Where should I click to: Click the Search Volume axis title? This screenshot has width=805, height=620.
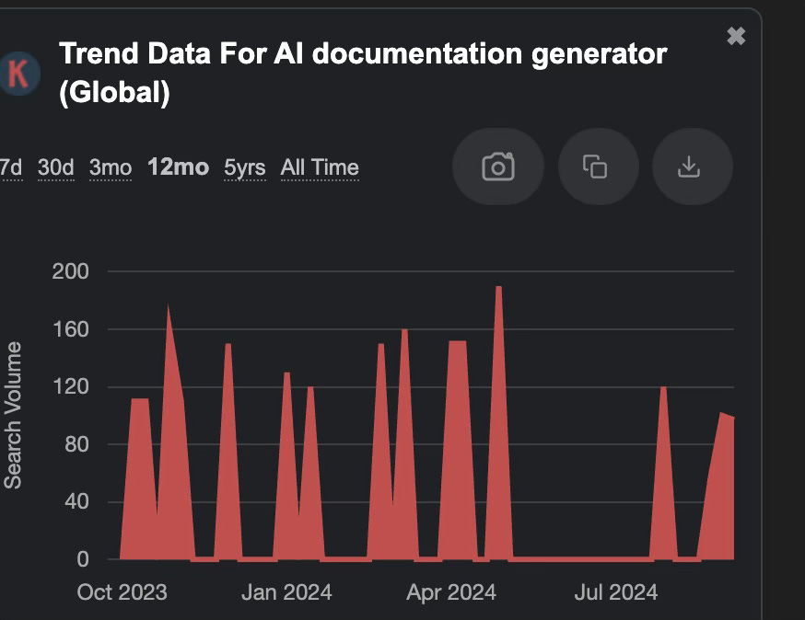13,415
